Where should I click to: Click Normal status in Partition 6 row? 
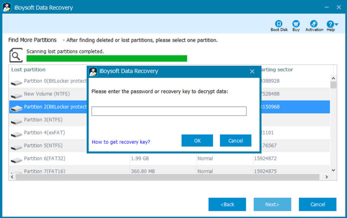click(x=205, y=158)
